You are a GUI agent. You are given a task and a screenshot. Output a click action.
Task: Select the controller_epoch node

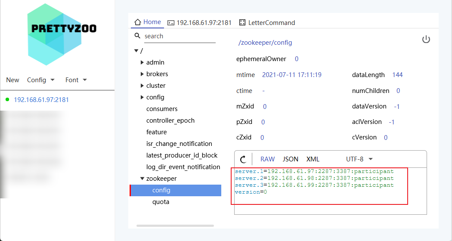(x=170, y=120)
